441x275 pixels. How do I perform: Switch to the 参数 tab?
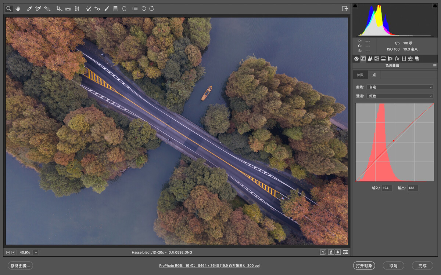tap(360, 75)
